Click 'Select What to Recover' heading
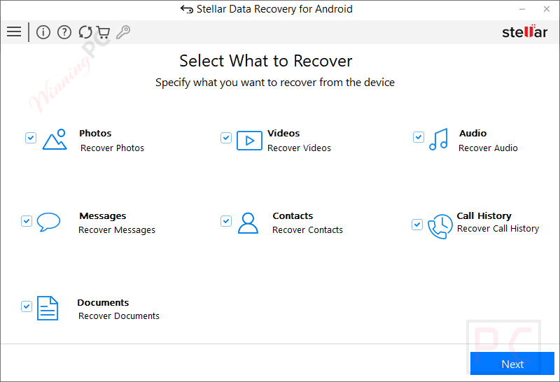The width and height of the screenshot is (560, 382). point(266,61)
